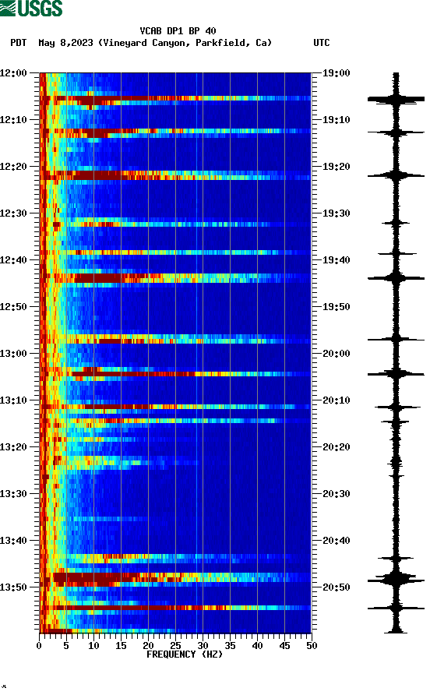Click the FREQUENCY (HZ) axis label
430x695 pixels.
(x=185, y=654)
